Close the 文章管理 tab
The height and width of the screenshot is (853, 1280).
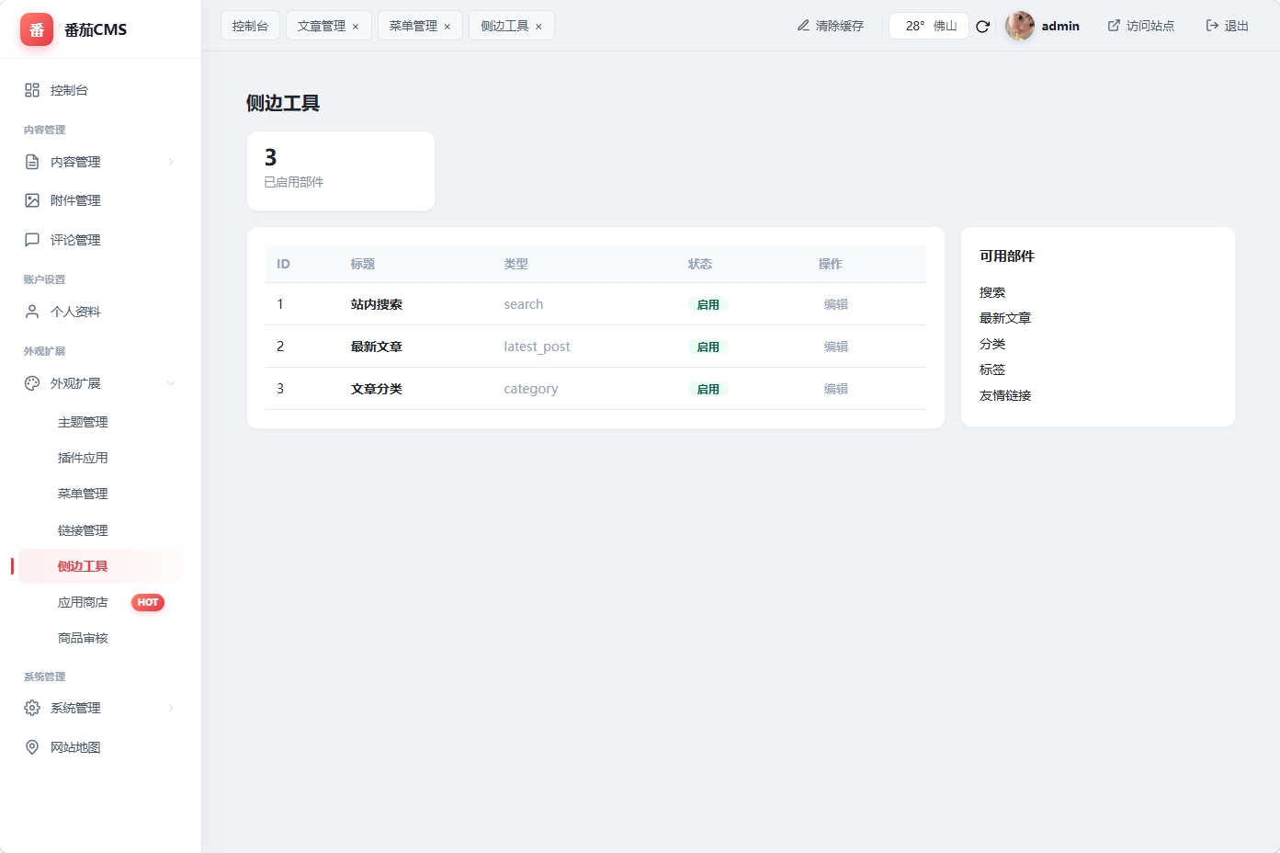356,27
